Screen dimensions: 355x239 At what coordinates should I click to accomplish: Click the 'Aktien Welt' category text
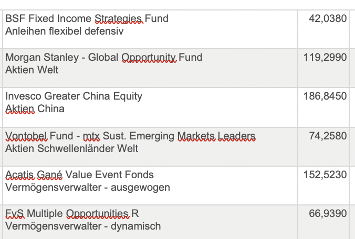pos(32,70)
